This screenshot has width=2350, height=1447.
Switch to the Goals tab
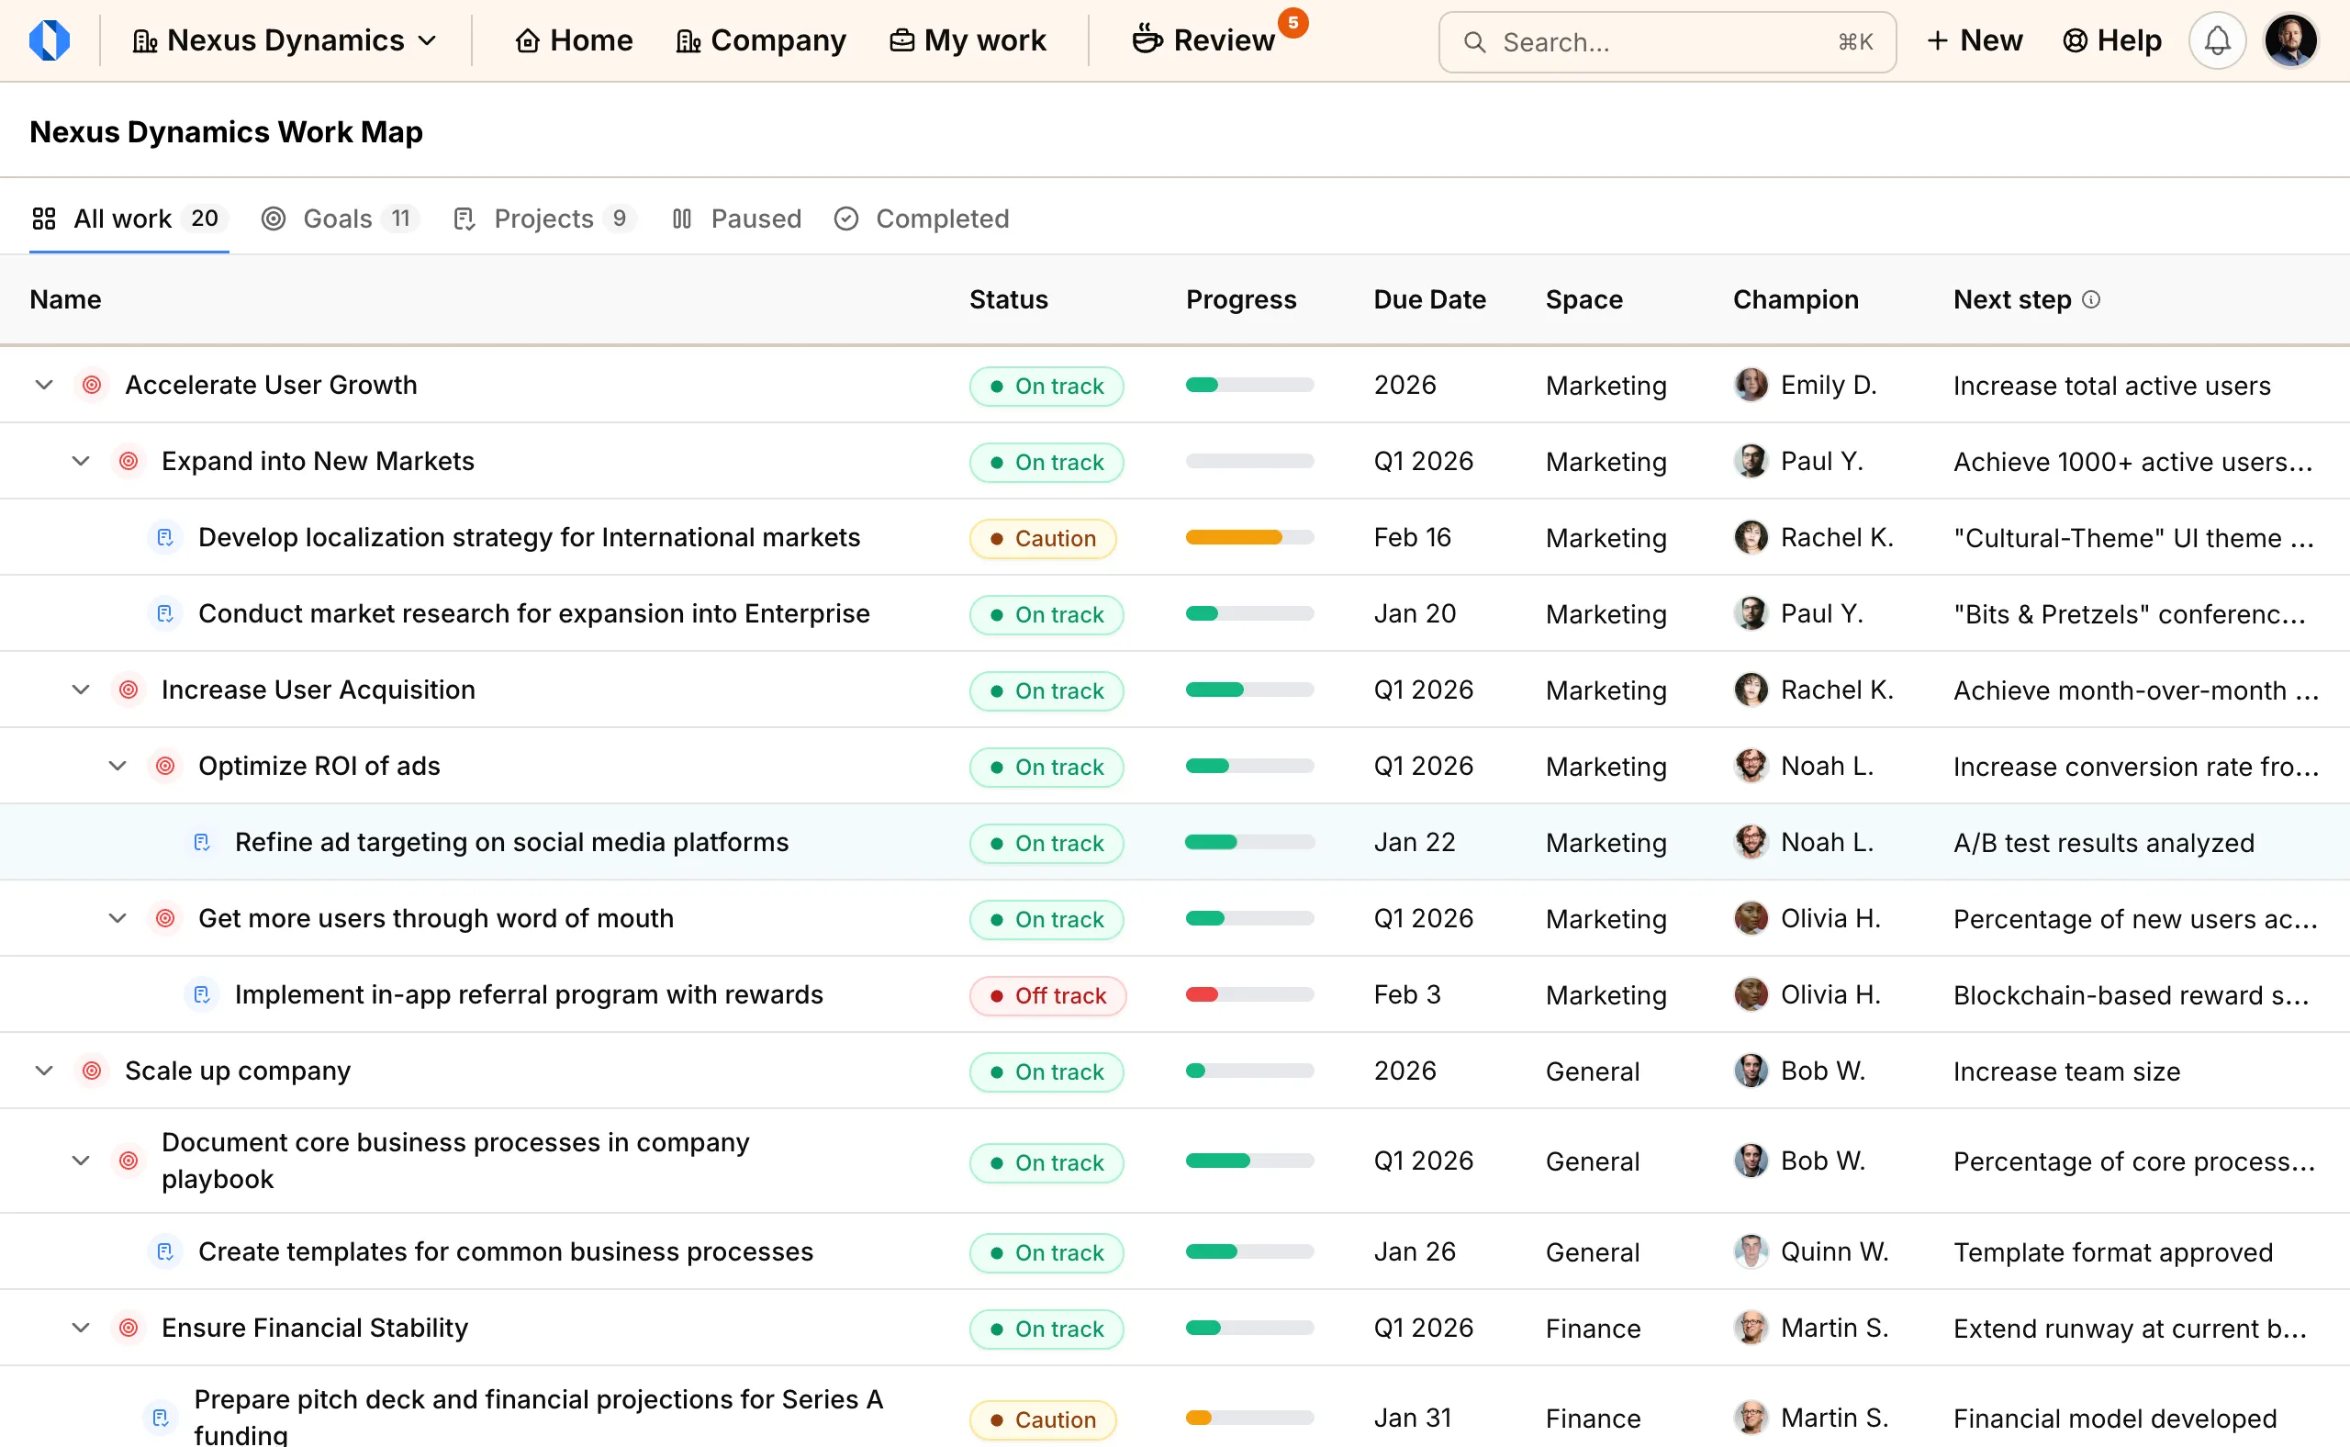tap(337, 219)
